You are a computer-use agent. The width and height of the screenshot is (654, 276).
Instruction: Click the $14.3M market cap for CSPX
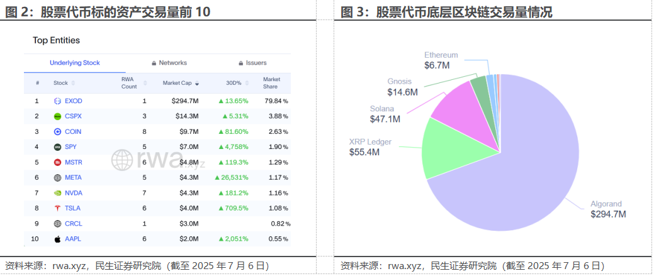click(x=188, y=116)
